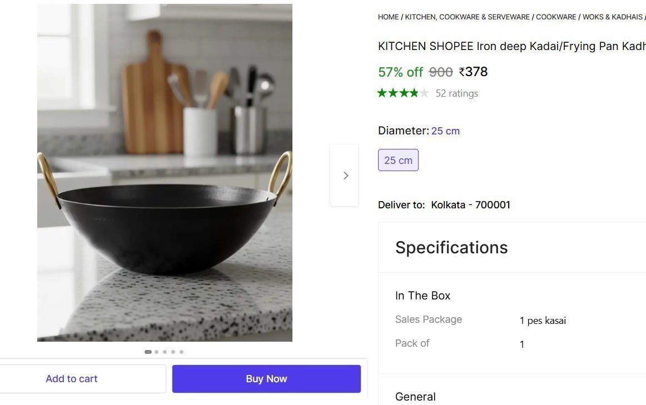646x405 pixels.
Task: Choose the 25 cm diameter option
Action: point(398,160)
